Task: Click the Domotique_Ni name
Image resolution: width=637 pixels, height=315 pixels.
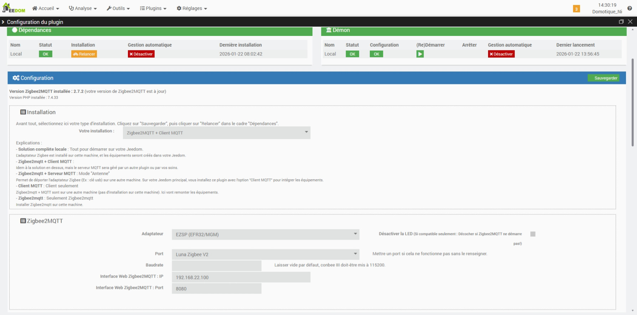Action: click(x=607, y=12)
